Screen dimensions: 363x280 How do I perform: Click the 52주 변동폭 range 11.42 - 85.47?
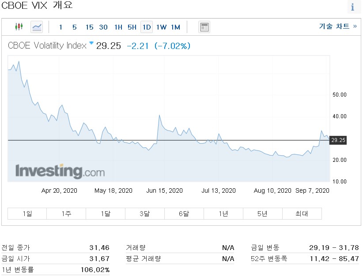pos(334,258)
